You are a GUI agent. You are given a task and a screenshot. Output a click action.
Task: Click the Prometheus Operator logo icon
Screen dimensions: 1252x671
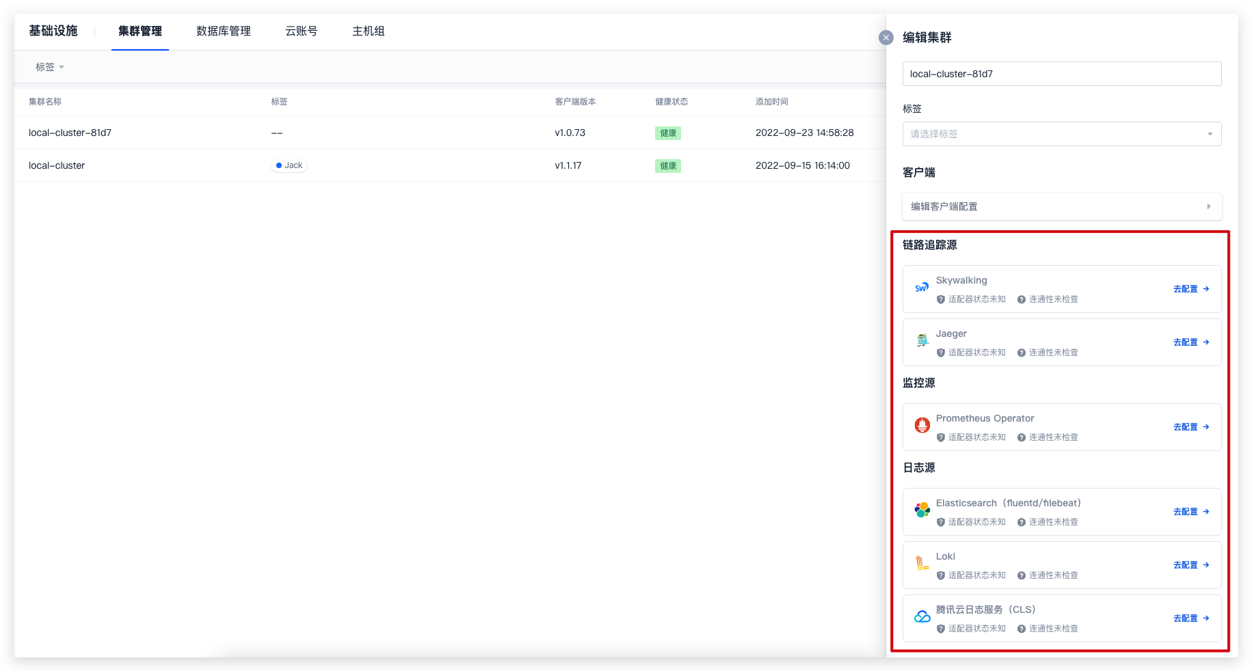pos(922,426)
